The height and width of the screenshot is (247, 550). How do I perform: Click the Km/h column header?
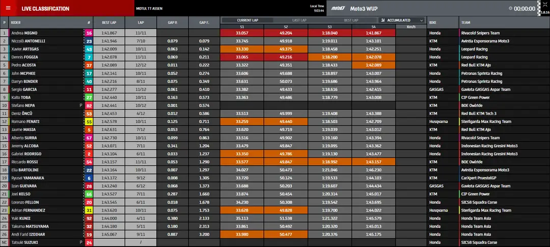411,26
